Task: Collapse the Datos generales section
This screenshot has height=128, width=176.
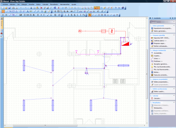Action: 174,25
